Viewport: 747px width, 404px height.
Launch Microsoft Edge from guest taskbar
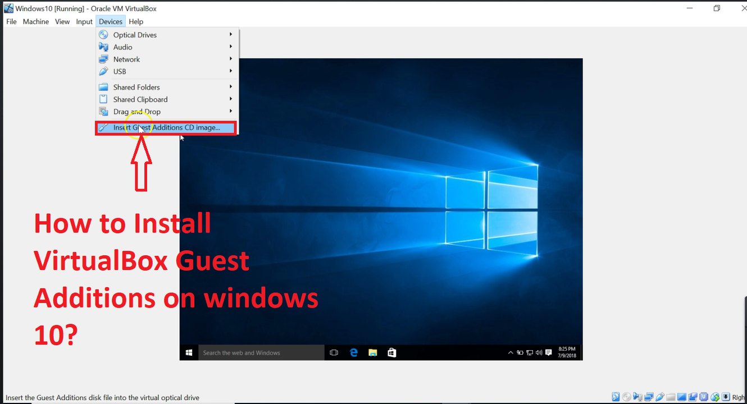[x=353, y=352]
